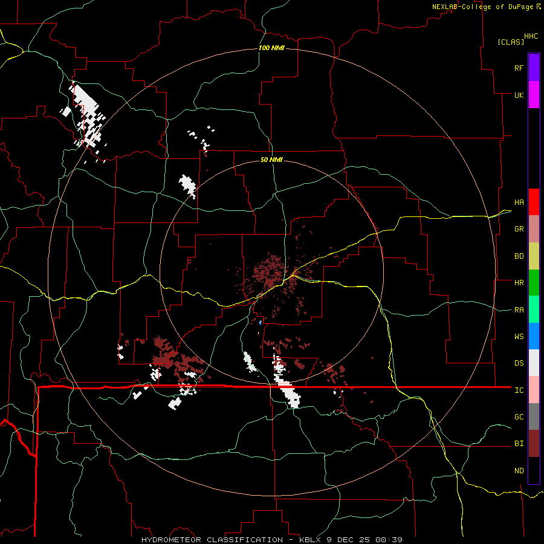Click the HA legend label

tap(519, 202)
